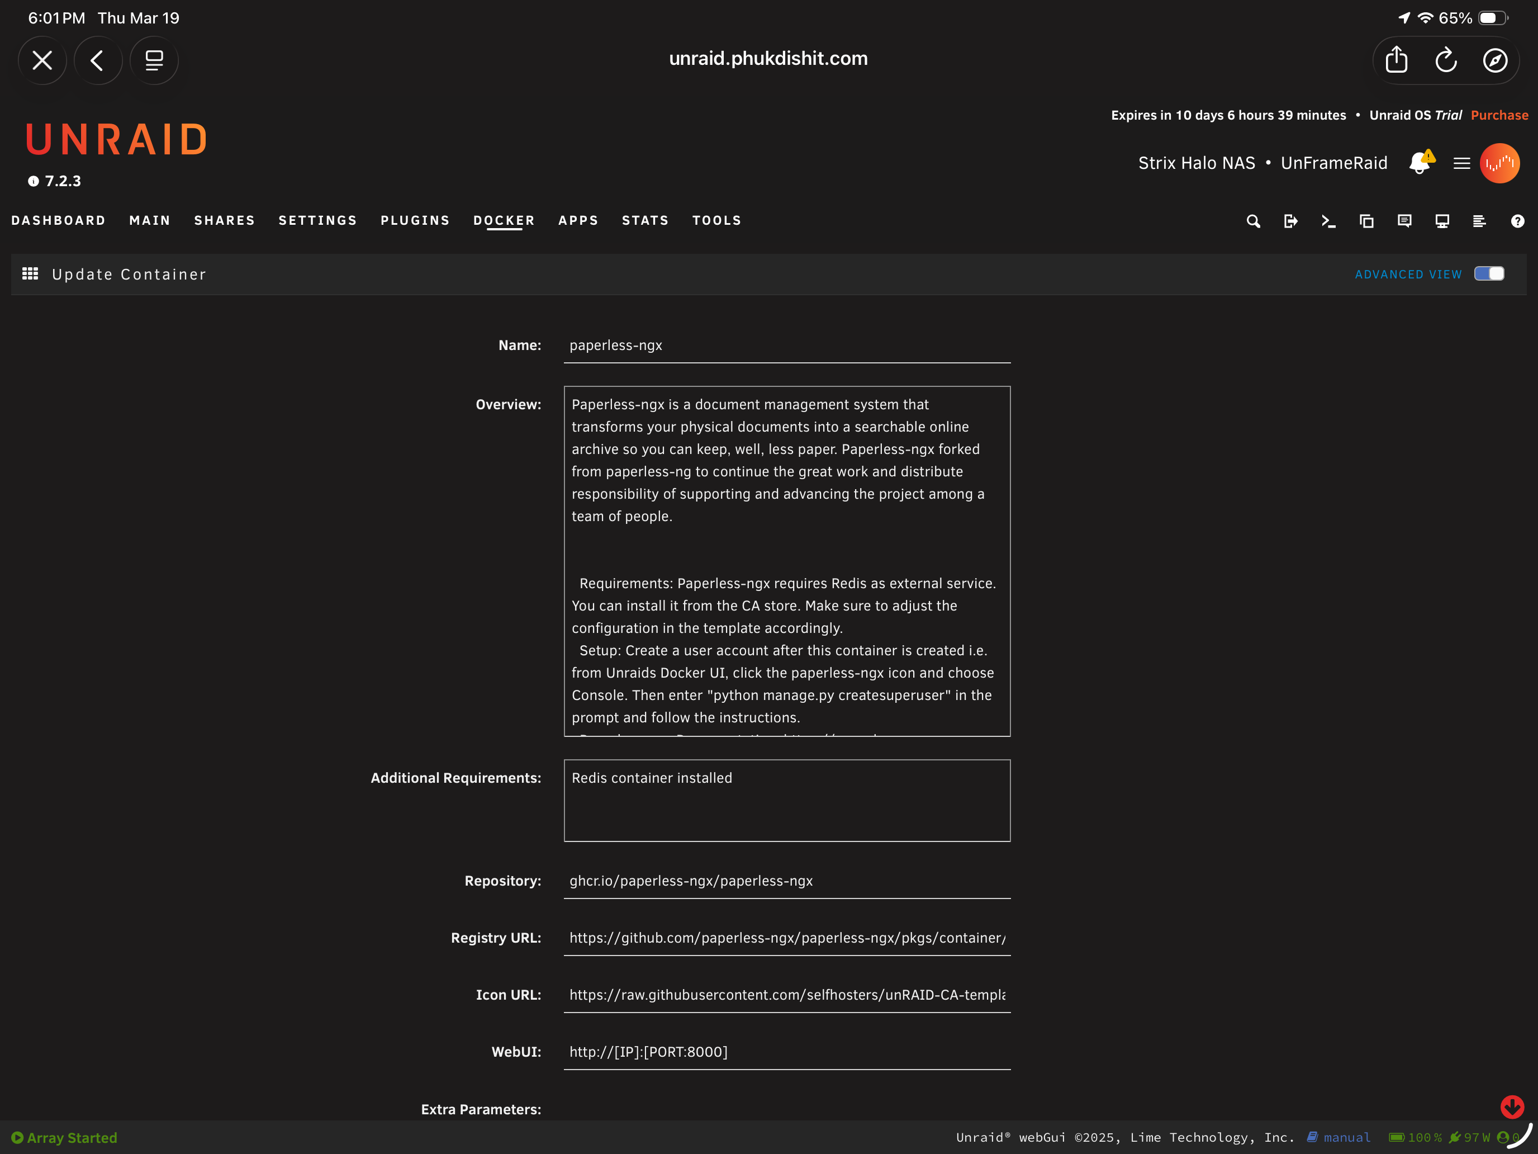Open the terminal prompt icon

pyautogui.click(x=1328, y=221)
